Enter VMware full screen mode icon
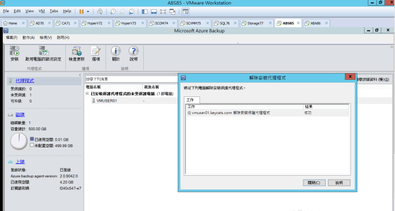The height and width of the screenshot is (211, 395). 164,11
